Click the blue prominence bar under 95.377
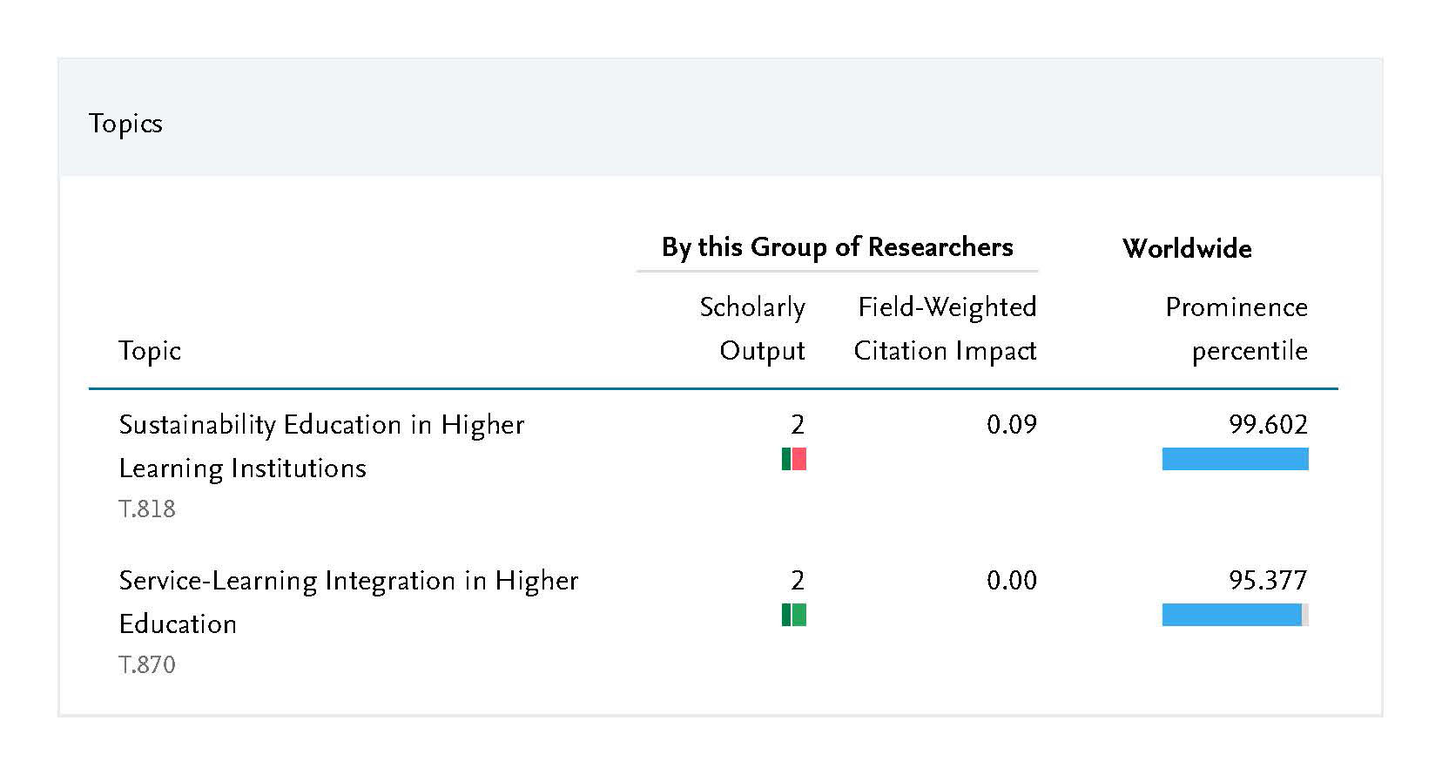Screen dimensions: 1442x768 point(1231,615)
